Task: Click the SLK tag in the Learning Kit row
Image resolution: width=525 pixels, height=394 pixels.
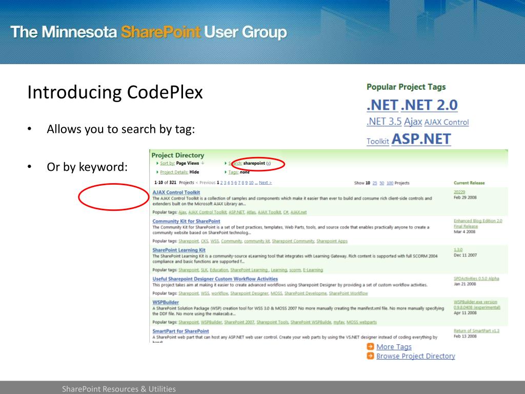Action: tap(204, 270)
